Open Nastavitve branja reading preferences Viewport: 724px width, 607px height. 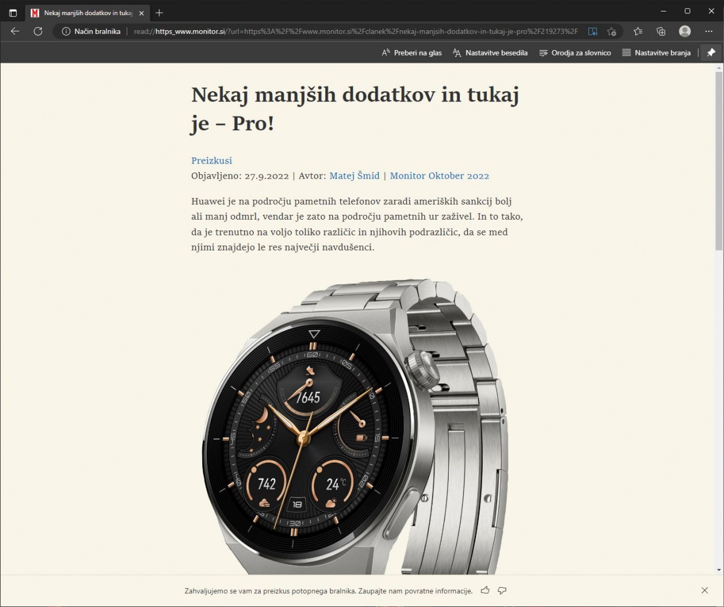click(656, 52)
